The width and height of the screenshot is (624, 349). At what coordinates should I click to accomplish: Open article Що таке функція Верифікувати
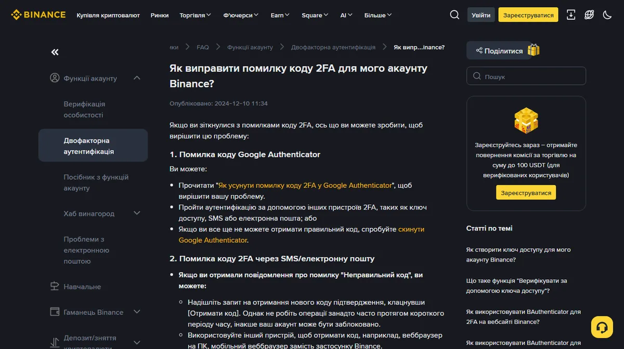(x=516, y=286)
